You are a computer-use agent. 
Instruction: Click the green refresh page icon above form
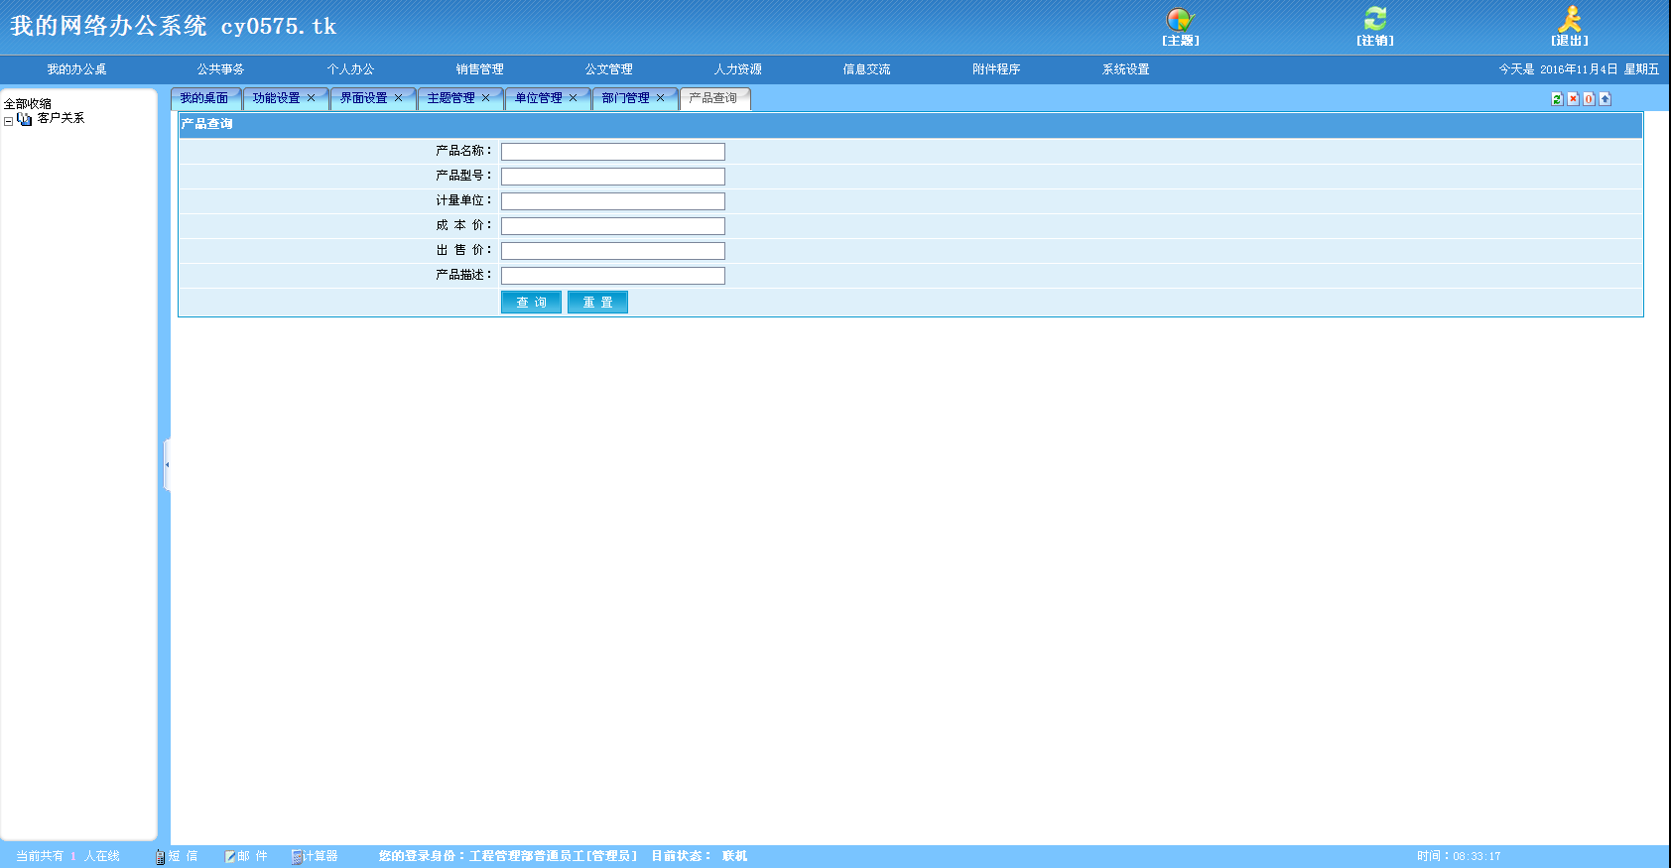[1557, 99]
